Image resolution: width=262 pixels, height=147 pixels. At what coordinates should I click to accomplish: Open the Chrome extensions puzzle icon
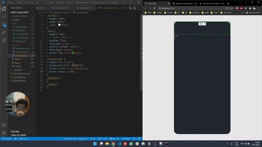click(x=250, y=8)
